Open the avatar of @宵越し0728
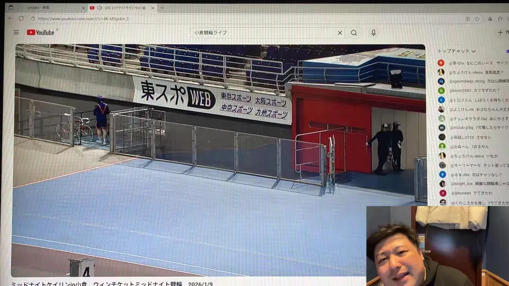This screenshot has height=286, width=509. pyautogui.click(x=442, y=137)
